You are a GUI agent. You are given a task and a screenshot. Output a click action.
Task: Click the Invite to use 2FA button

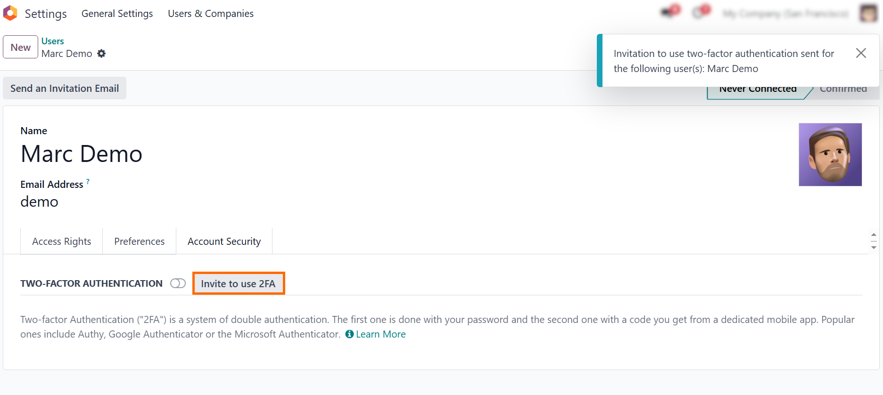point(239,283)
